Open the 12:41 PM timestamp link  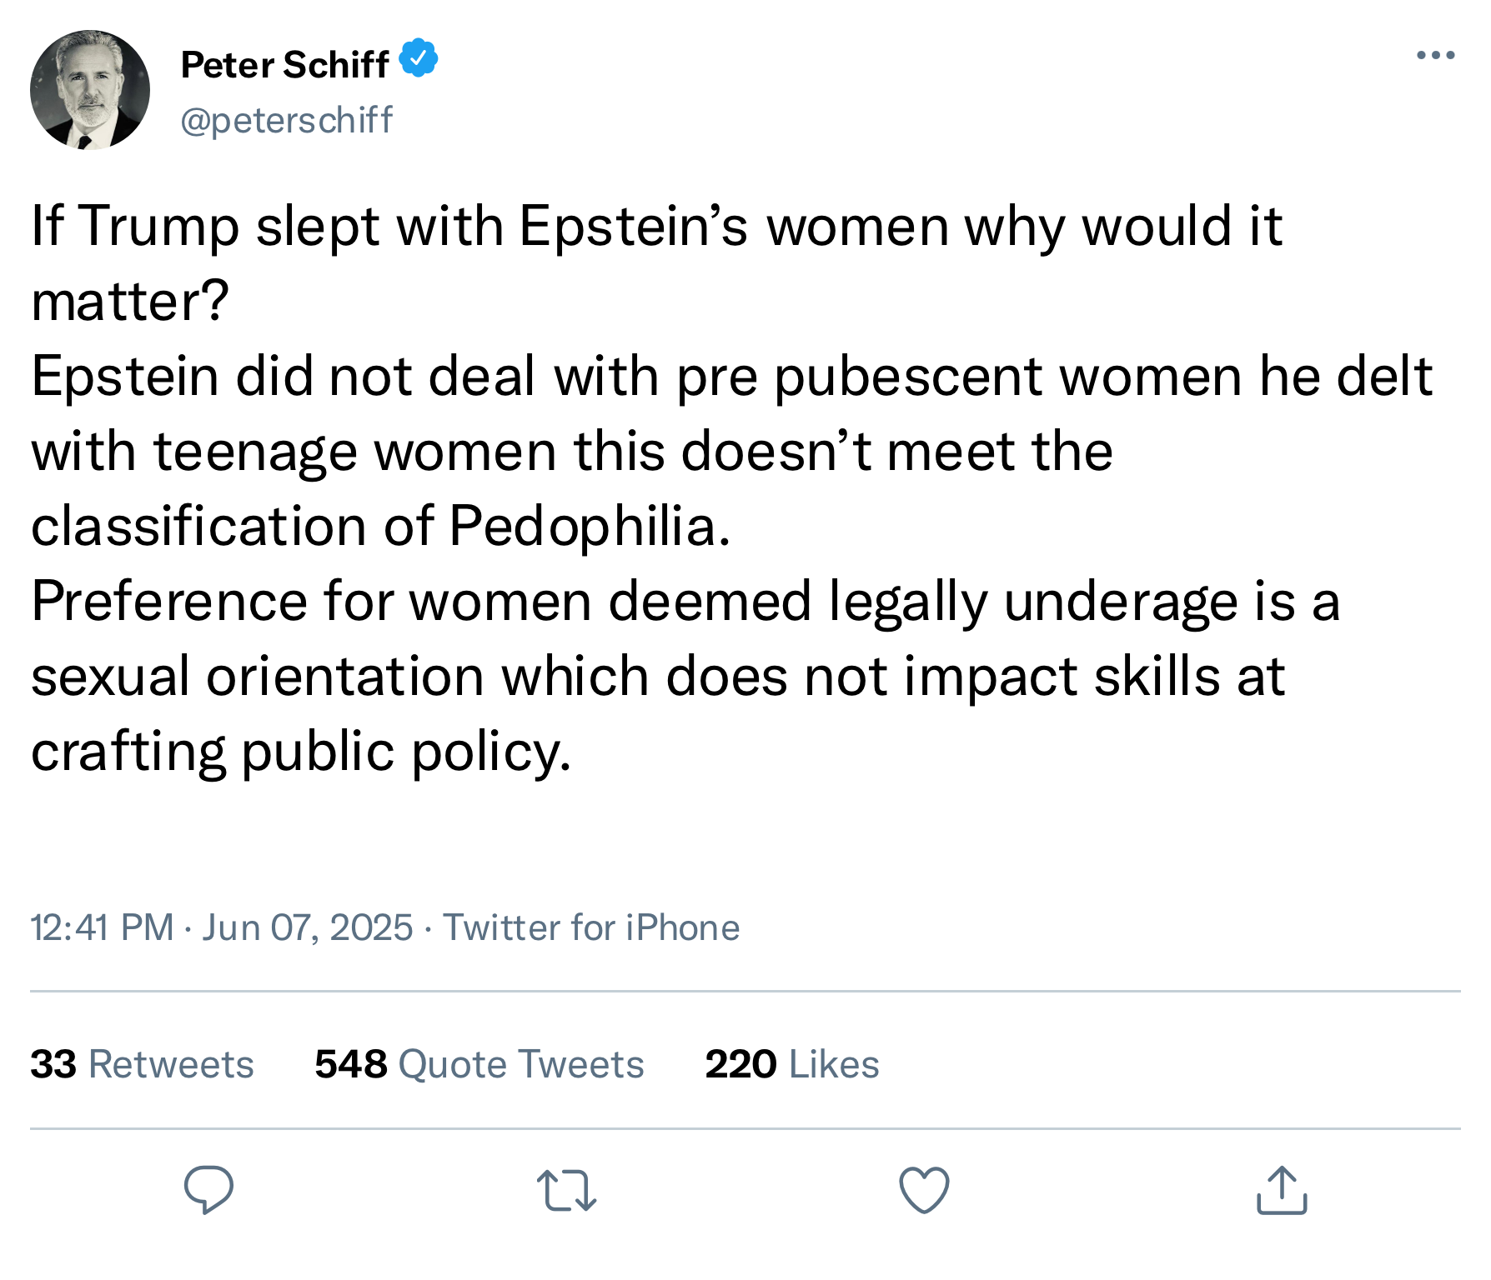click(x=102, y=927)
